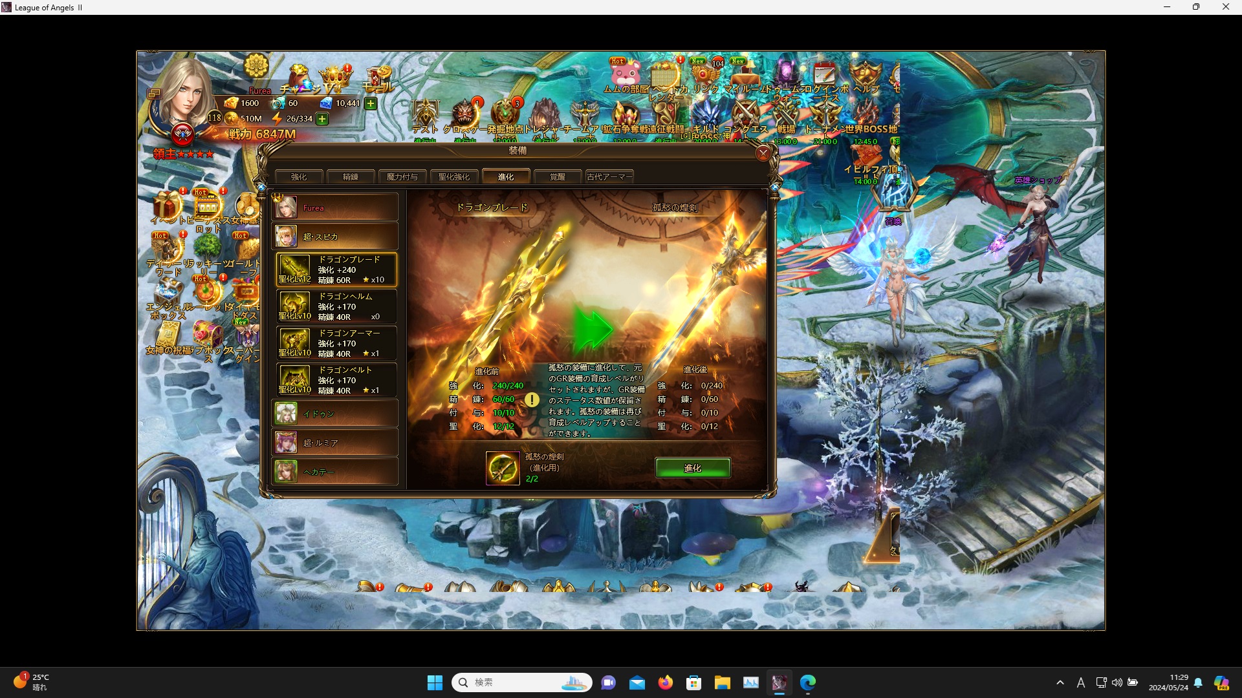Select the ドラゴンベルト equipment entry
The width and height of the screenshot is (1242, 698).
(336, 380)
